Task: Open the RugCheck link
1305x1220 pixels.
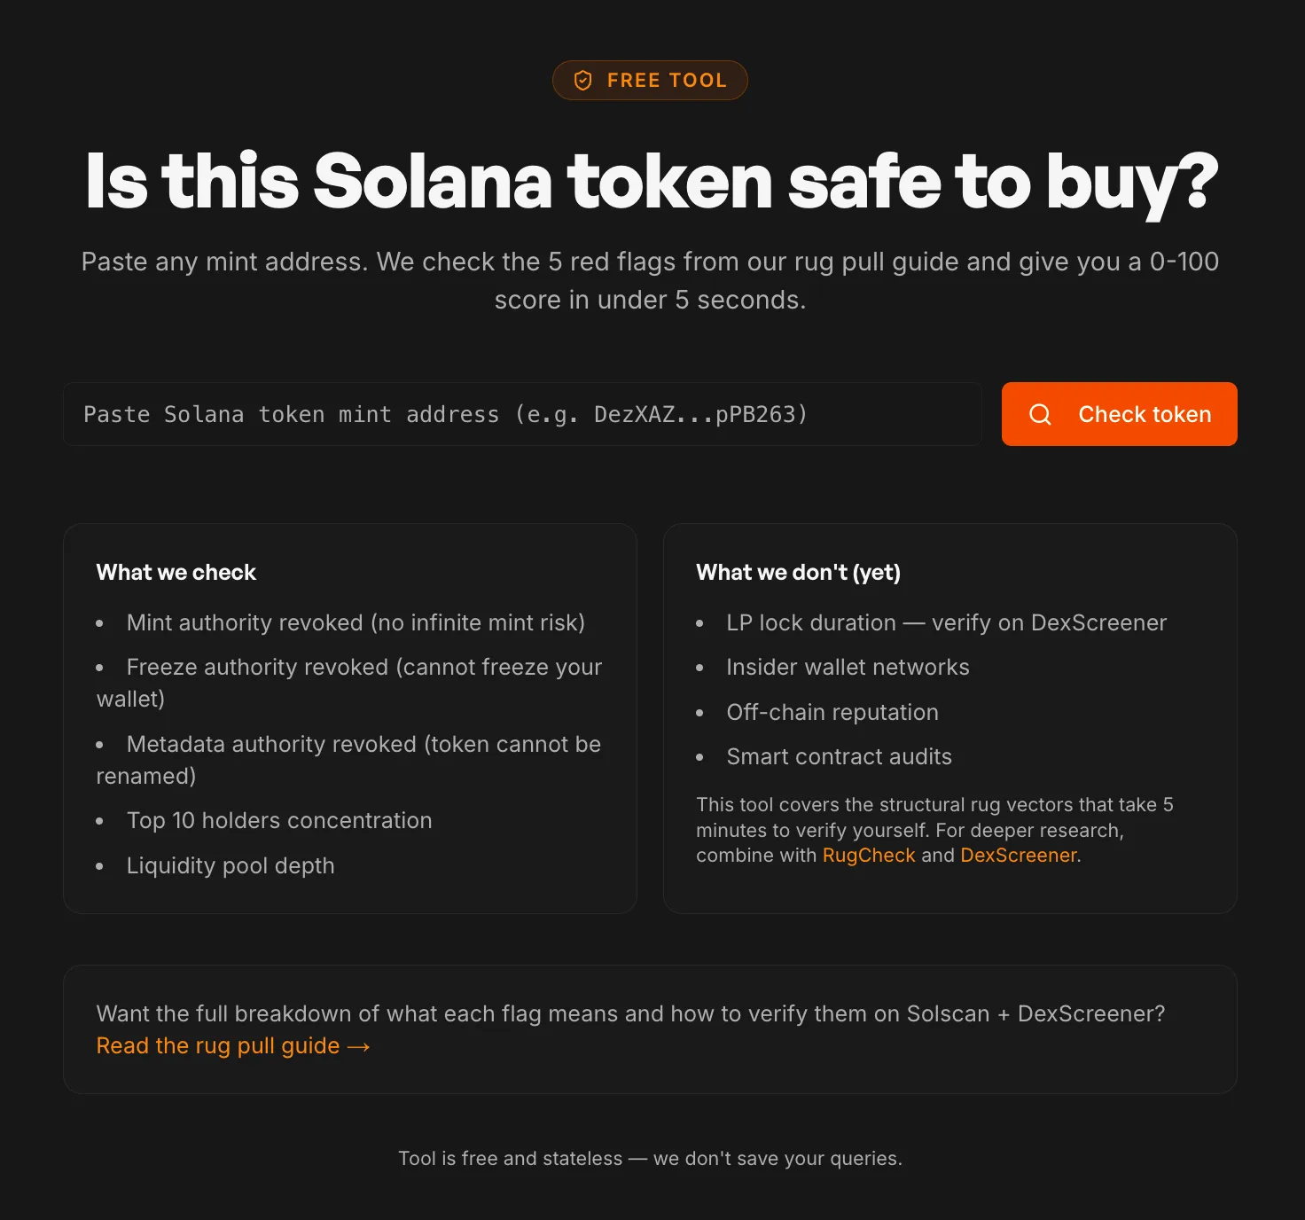Action: pos(868,856)
